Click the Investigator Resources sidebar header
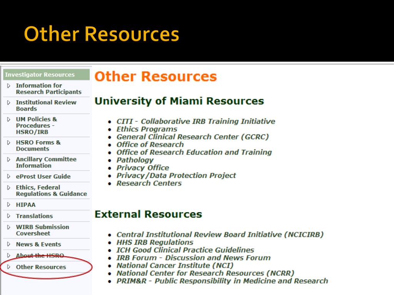The image size is (394, 295). pos(46,75)
